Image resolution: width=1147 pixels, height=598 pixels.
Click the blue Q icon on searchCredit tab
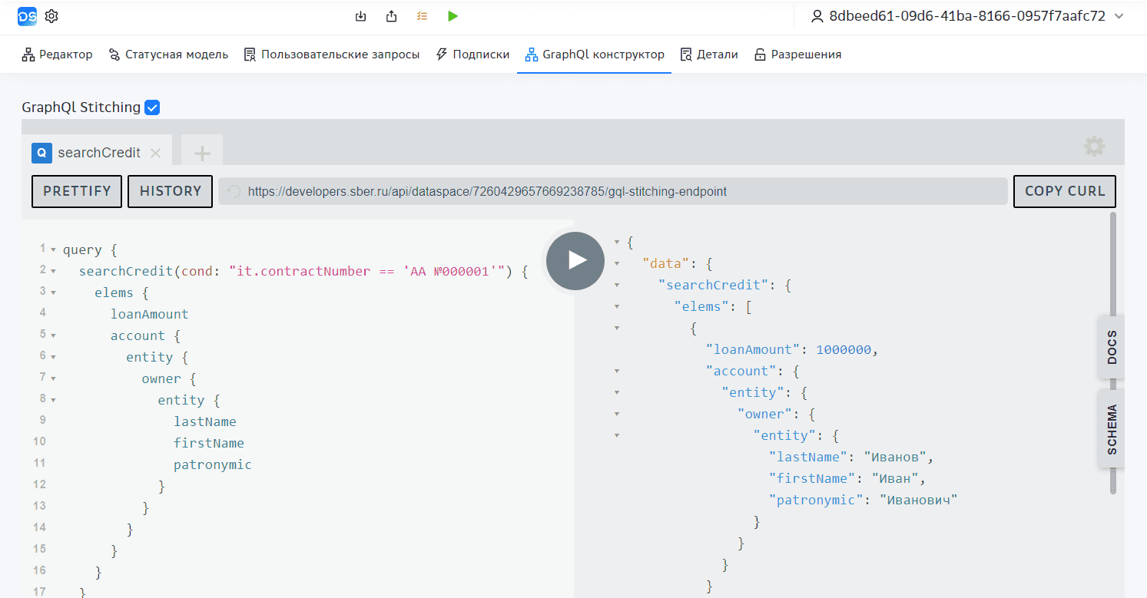[x=41, y=153]
